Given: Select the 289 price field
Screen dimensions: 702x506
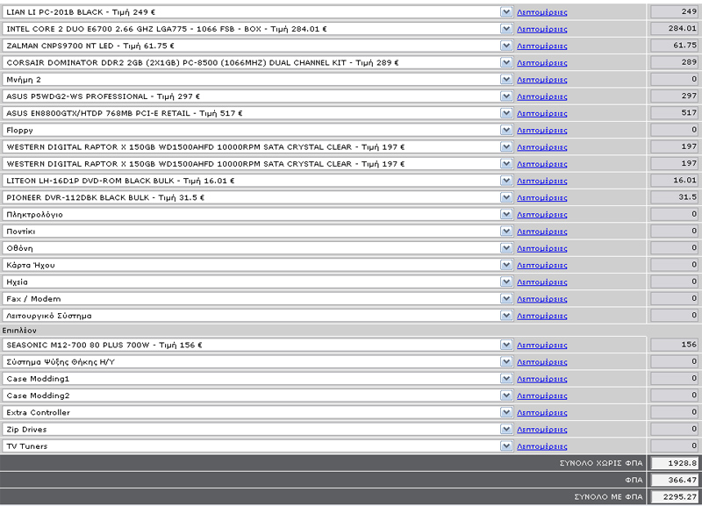Looking at the screenshot, I should click(674, 62).
